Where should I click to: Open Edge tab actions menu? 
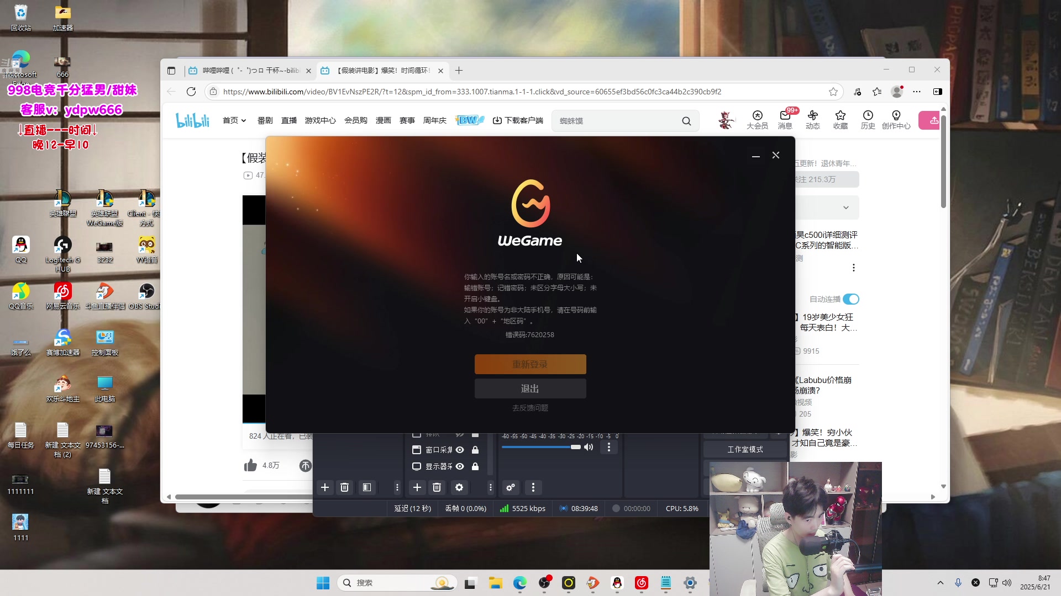click(171, 71)
